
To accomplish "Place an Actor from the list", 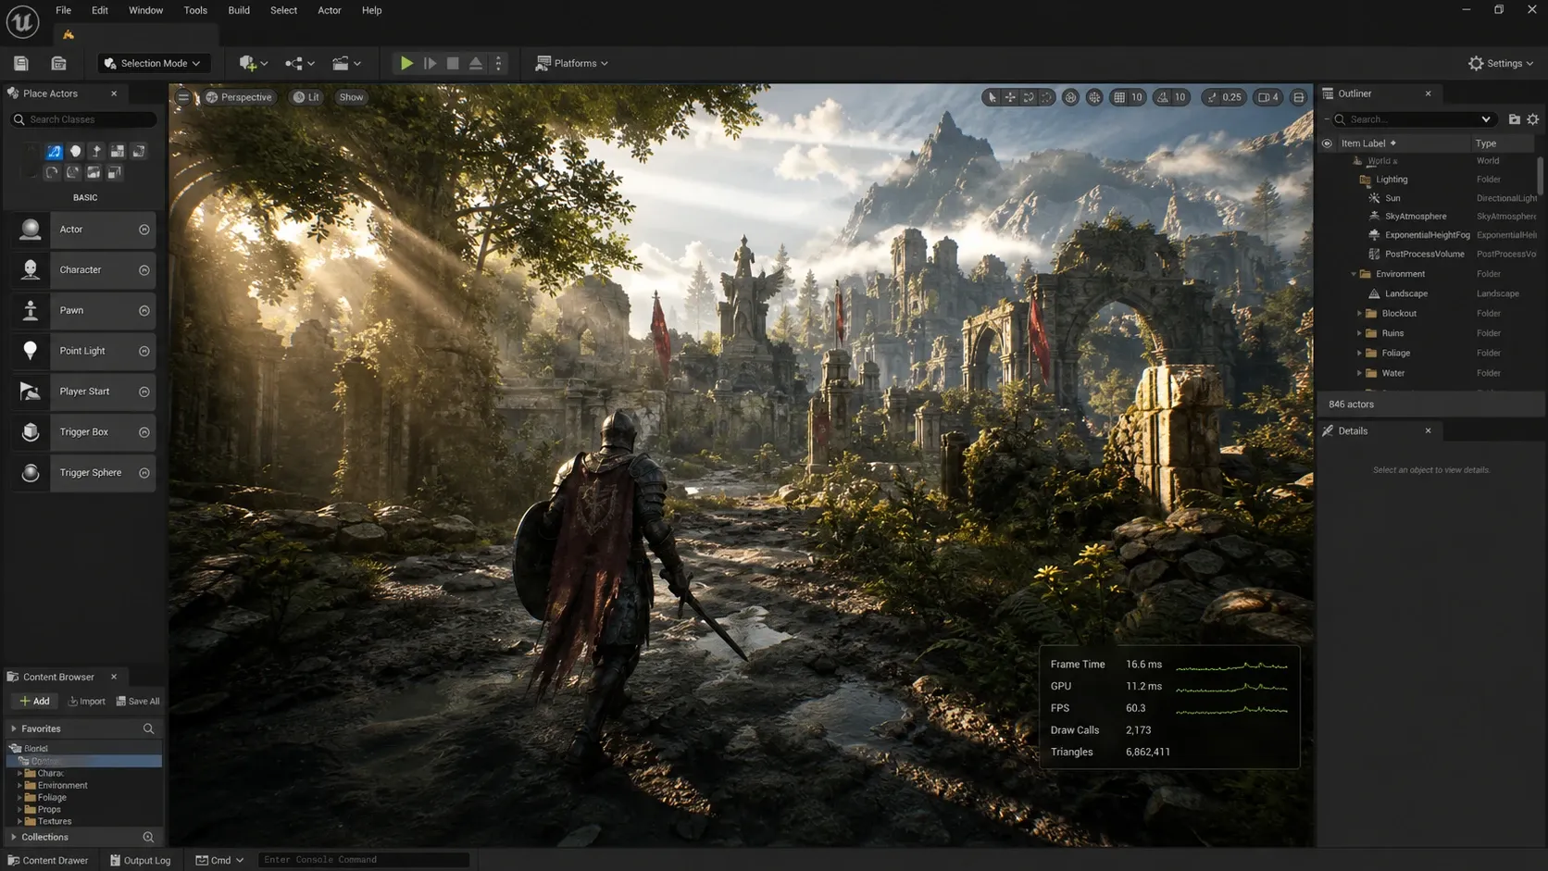I will pyautogui.click(x=83, y=230).
